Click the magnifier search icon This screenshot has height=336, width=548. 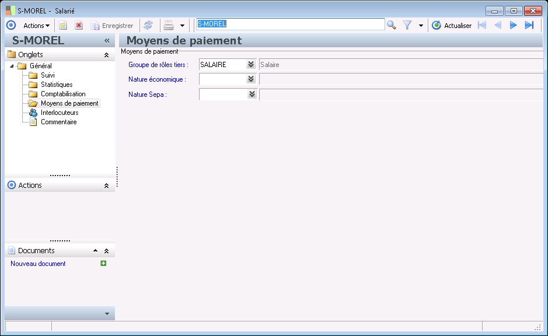click(392, 25)
